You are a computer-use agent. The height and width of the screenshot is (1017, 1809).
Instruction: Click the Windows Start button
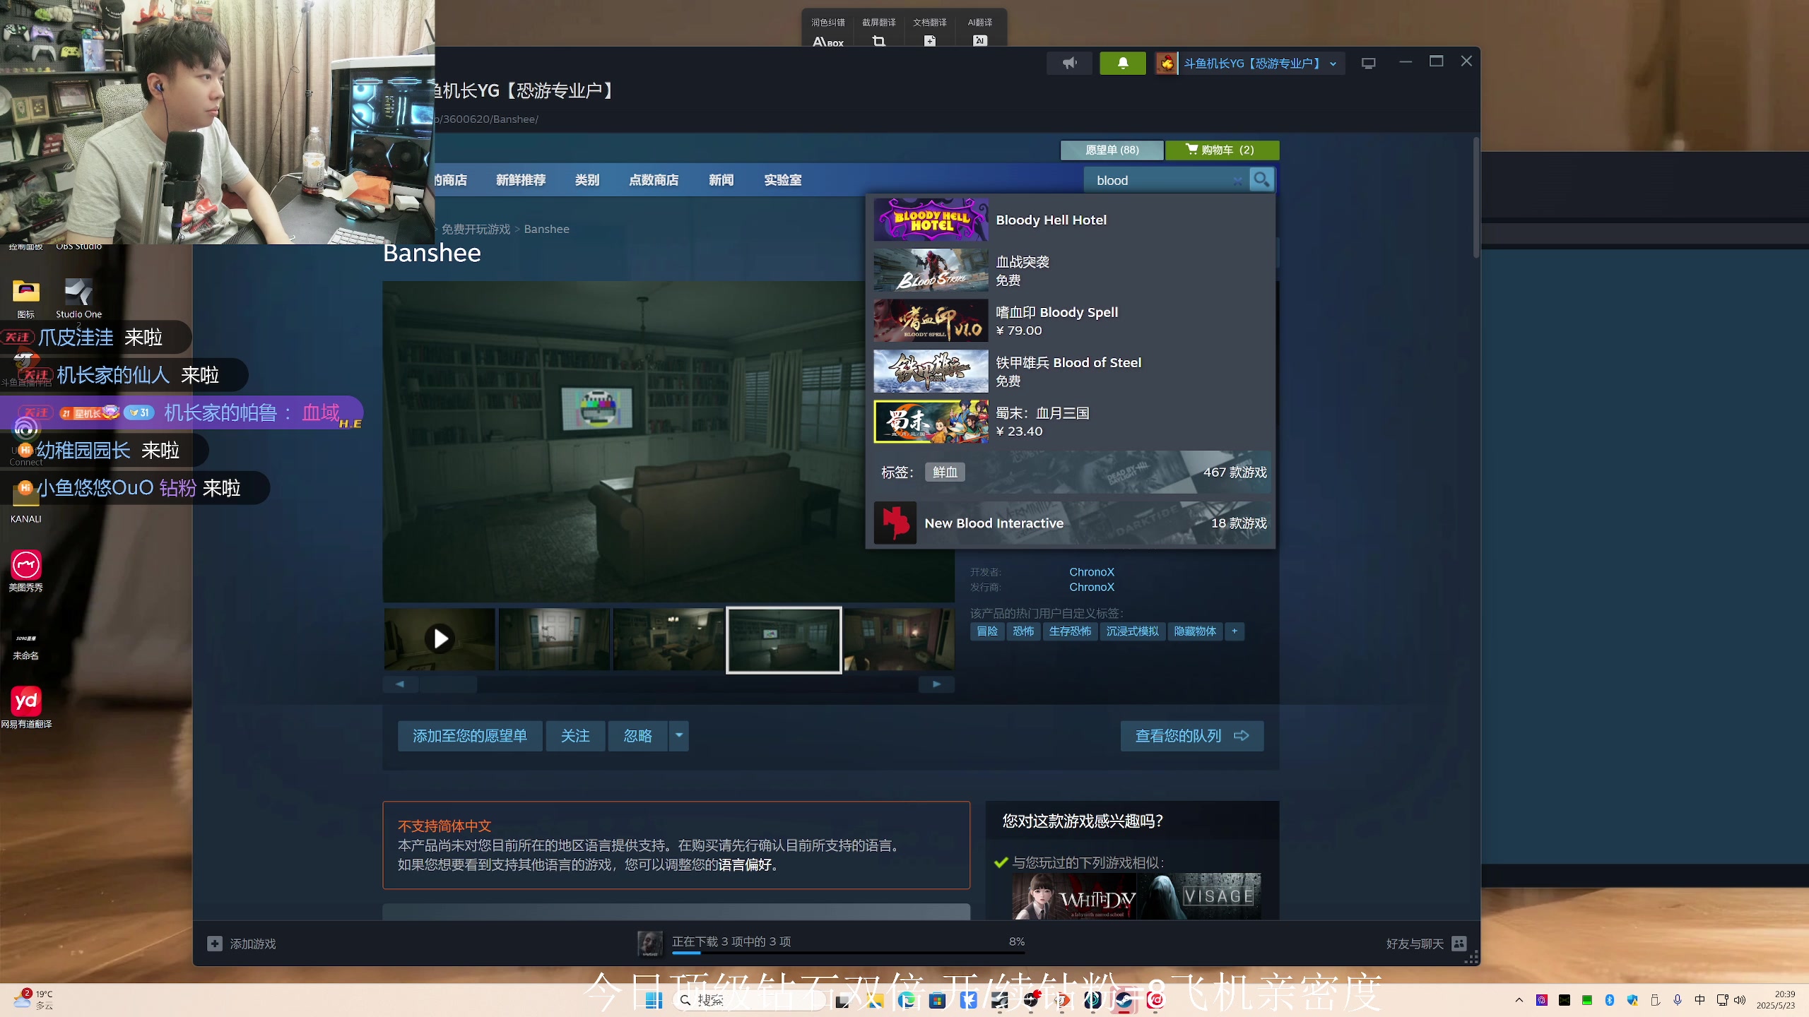click(x=654, y=1000)
